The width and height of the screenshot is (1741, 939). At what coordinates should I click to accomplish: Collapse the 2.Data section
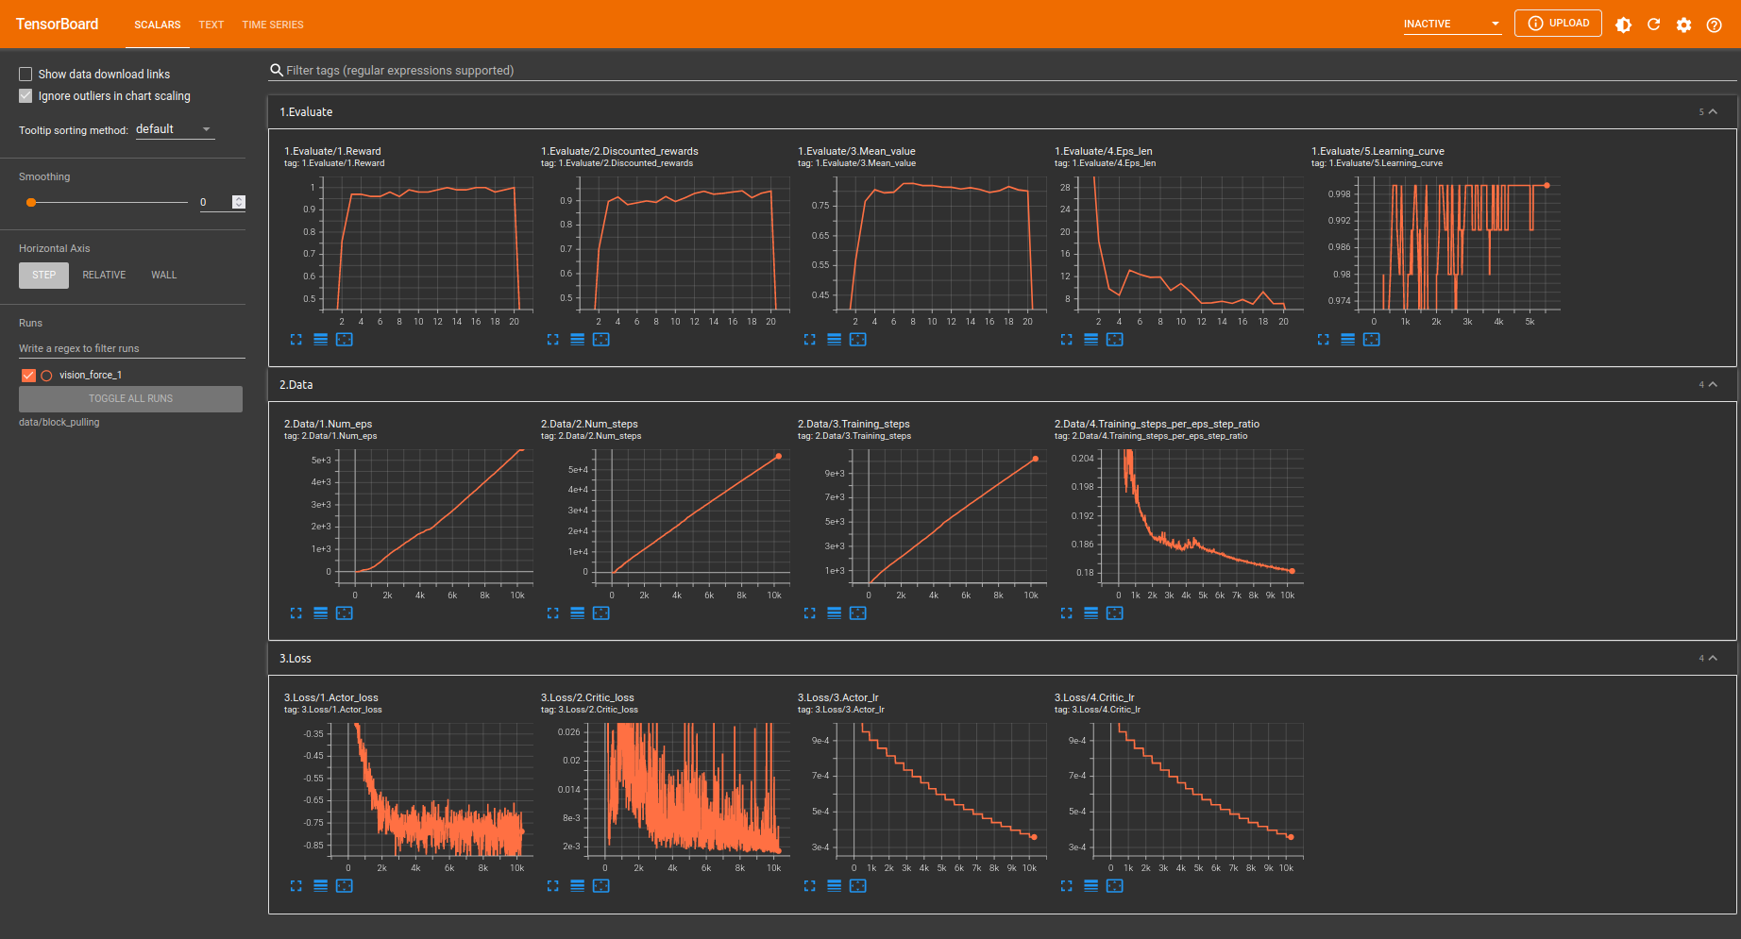coord(1713,384)
